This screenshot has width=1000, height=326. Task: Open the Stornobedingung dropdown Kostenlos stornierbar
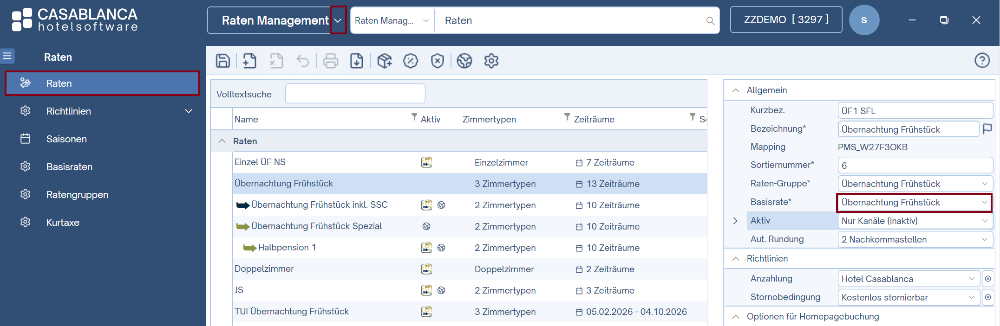[909, 297]
